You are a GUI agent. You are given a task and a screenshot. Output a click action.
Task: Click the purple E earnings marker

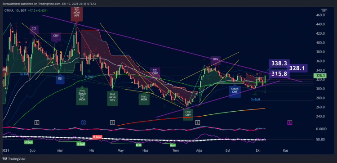(x=290, y=123)
